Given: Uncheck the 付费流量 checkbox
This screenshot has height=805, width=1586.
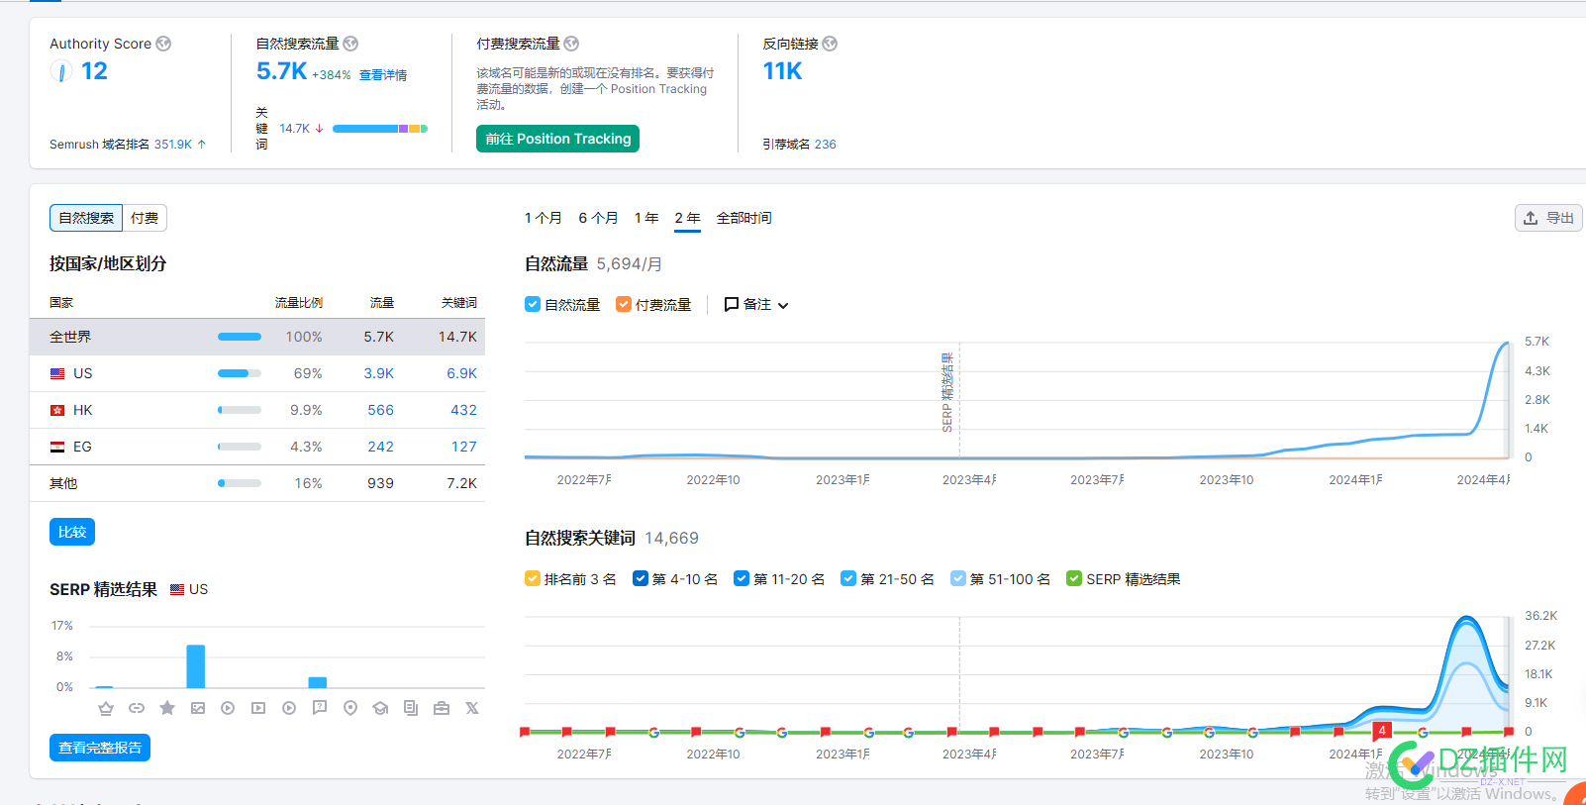Looking at the screenshot, I should (x=624, y=304).
